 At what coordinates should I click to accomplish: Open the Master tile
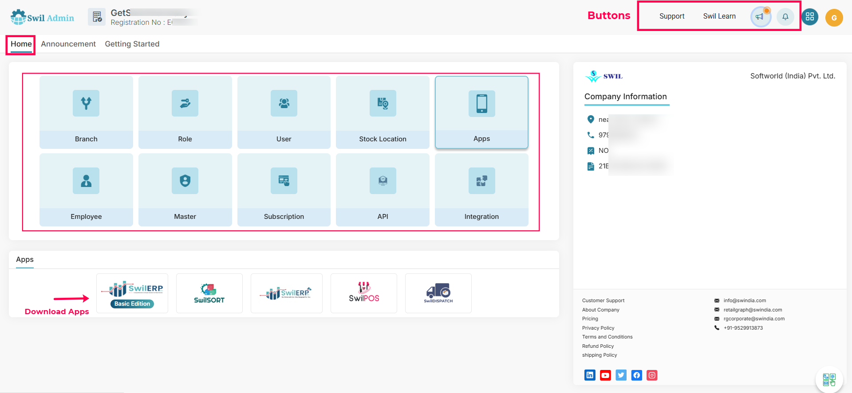pos(185,190)
